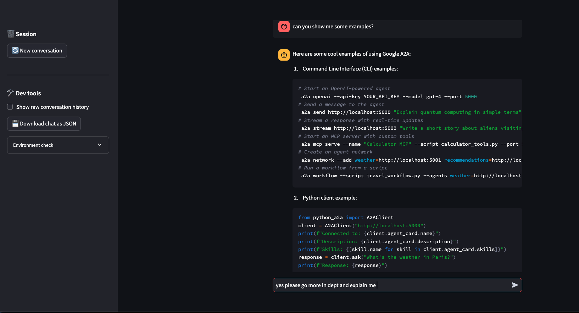
Task: Click the 'client = A2AClient(' code line
Action: [362, 225]
